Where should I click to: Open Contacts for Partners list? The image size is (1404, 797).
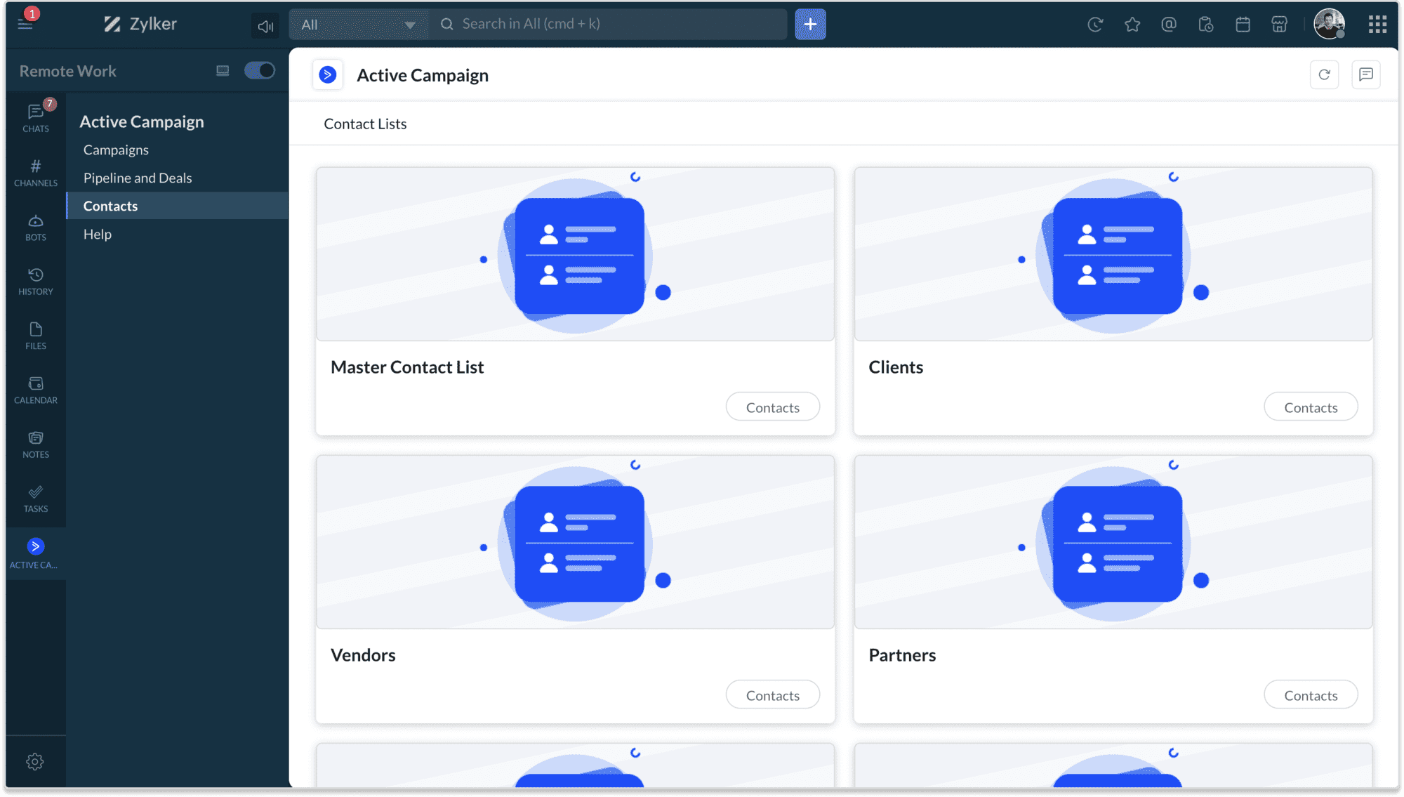(x=1311, y=695)
